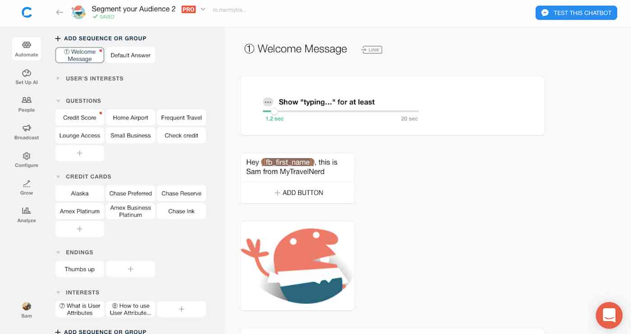The height and width of the screenshot is (334, 631).
Task: Adjust the typing duration slider
Action: click(274, 111)
